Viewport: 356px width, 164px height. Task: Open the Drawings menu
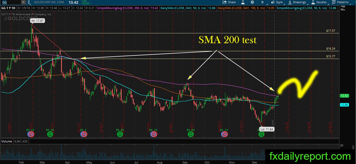[x=297, y=2]
